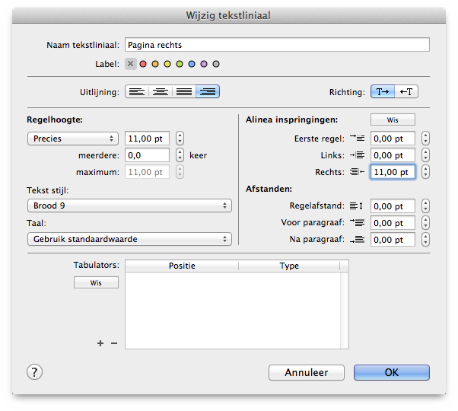458x411 pixels.
Task: Click the Eerste regel stepper
Action: click(425, 139)
